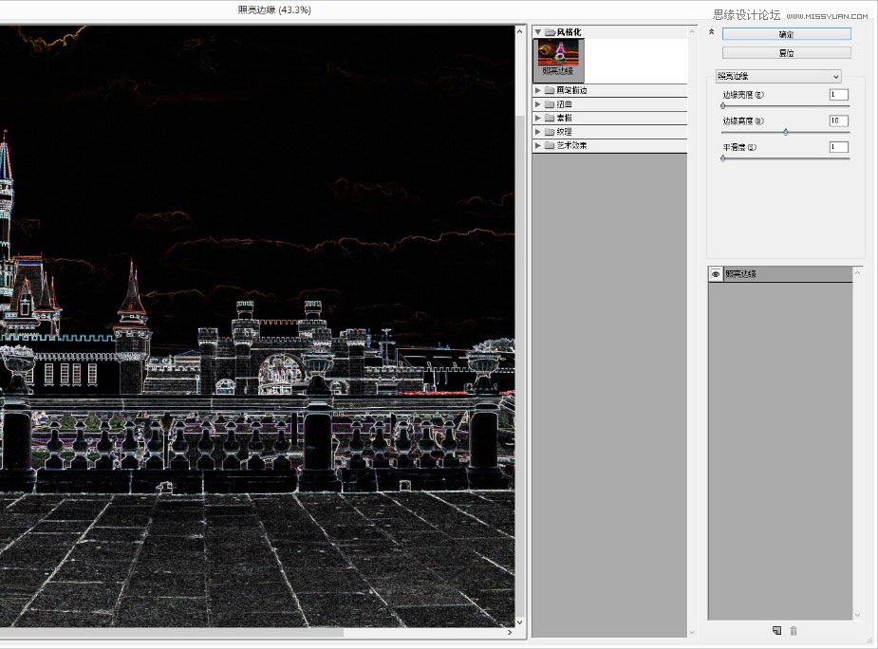
Task: Expand the 纹理 folder triangle
Action: (537, 132)
